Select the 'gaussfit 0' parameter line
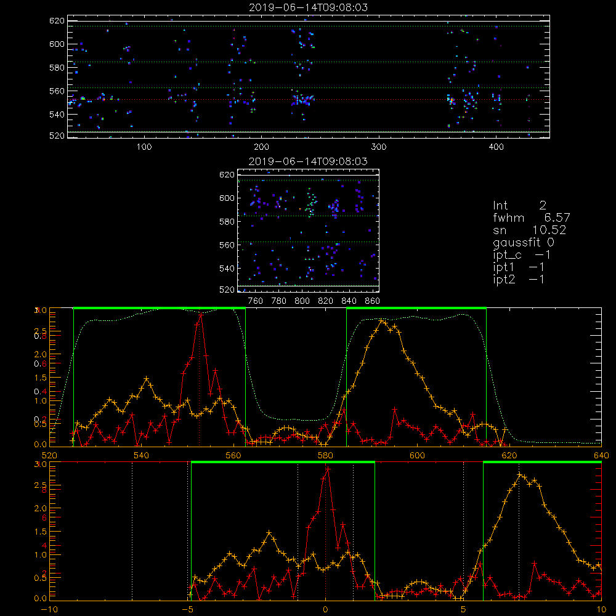This screenshot has height=616, width=616. pos(524,242)
